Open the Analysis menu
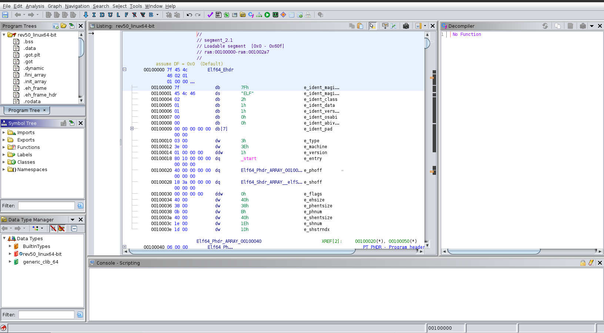The image size is (604, 333). (35, 6)
